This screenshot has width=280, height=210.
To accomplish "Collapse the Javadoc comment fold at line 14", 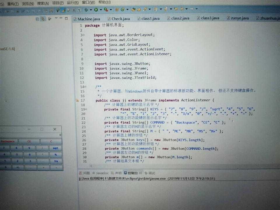I will tap(85, 87).
